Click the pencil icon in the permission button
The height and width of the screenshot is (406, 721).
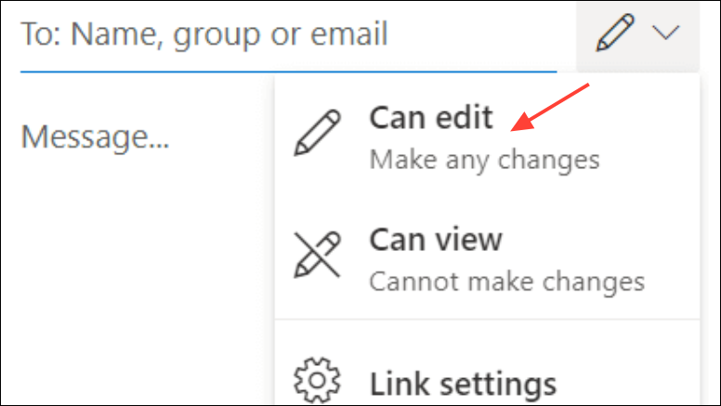pos(615,33)
